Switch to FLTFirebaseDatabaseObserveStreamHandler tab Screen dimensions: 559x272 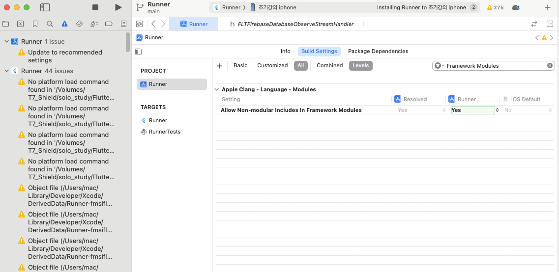[292, 24]
